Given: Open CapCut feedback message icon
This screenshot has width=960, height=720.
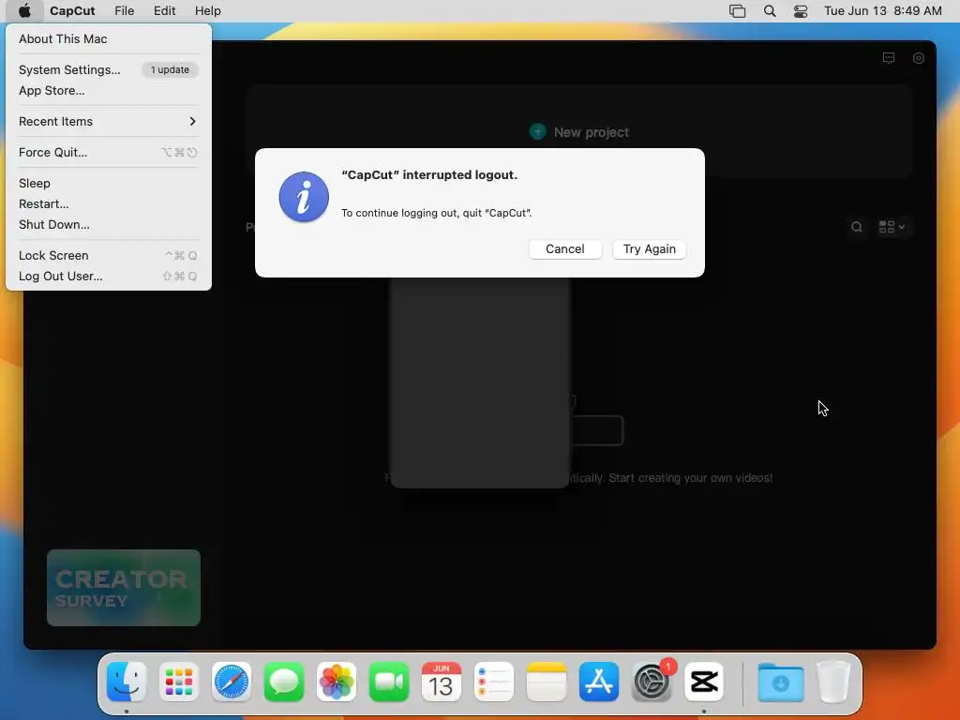Looking at the screenshot, I should 889,58.
